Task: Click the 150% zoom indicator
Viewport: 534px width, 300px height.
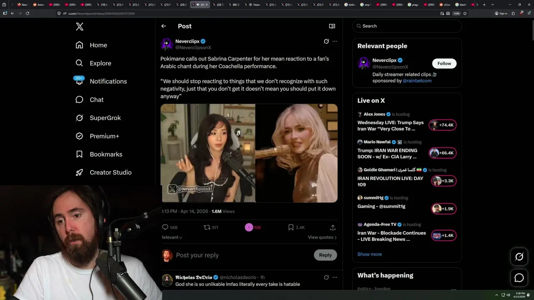Action: [x=456, y=13]
